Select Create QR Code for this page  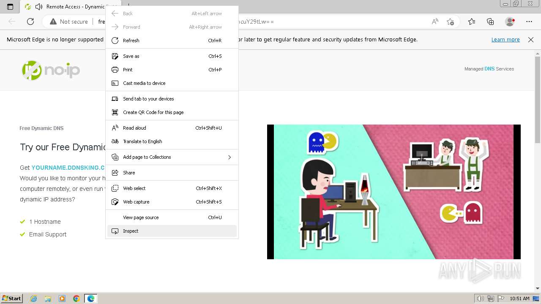click(172, 112)
